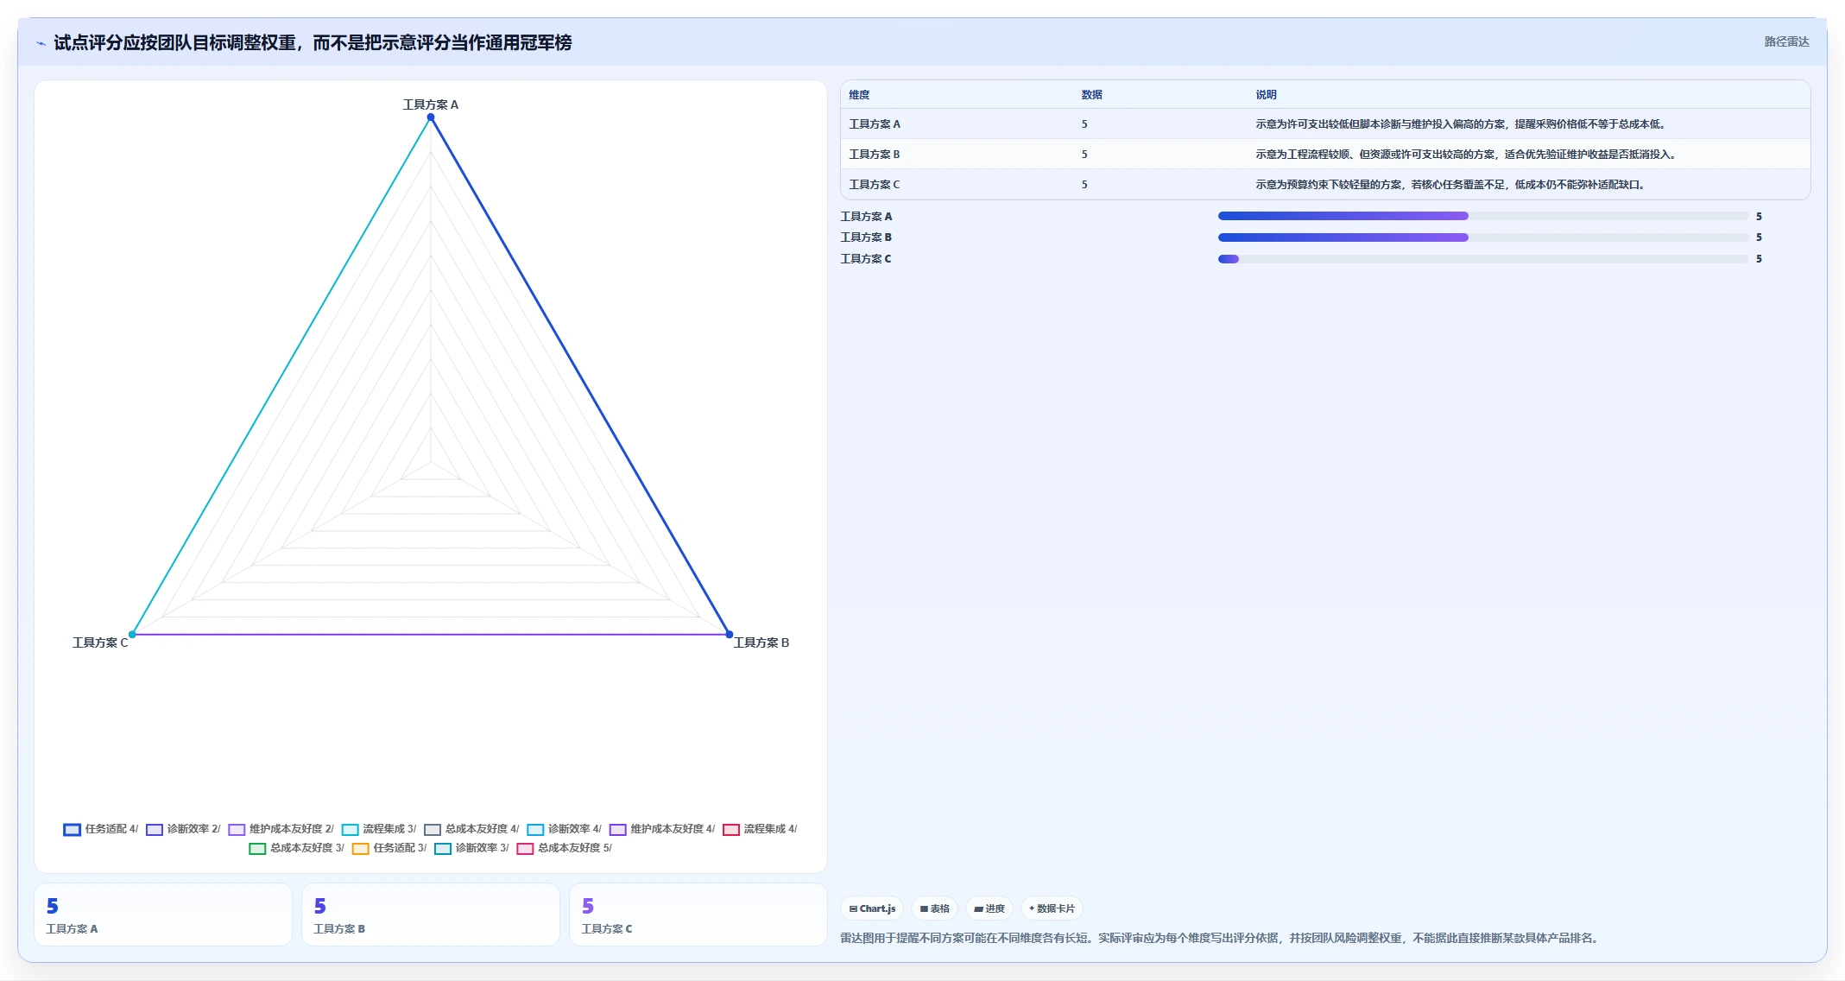The height and width of the screenshot is (981, 1845).
Task: Select the 工具方案 B table row
Action: pyautogui.click(x=1325, y=155)
